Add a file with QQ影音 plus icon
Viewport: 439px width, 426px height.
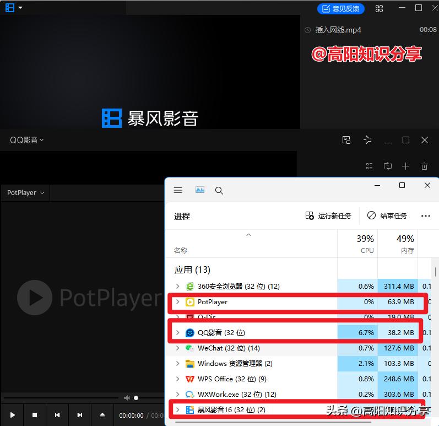[405, 166]
